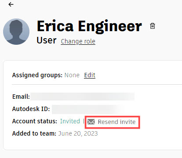Click the Autodesk ID label
The height and width of the screenshot is (158, 182).
tap(31, 109)
